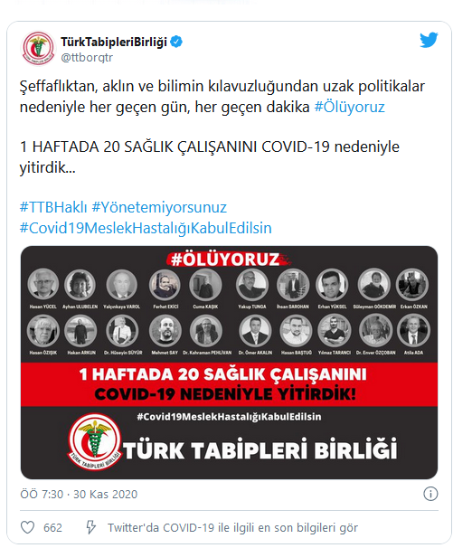Click the info circle icon
The width and height of the screenshot is (472, 548).
(430, 494)
